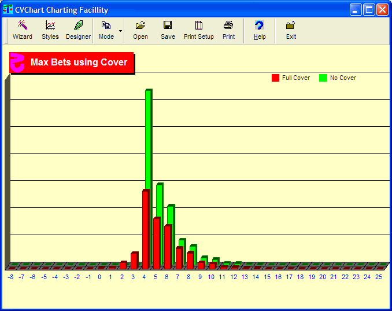Click the CVChart title bar app icon
Image resolution: width=392 pixels, height=311 pixels.
pyautogui.click(x=8, y=10)
